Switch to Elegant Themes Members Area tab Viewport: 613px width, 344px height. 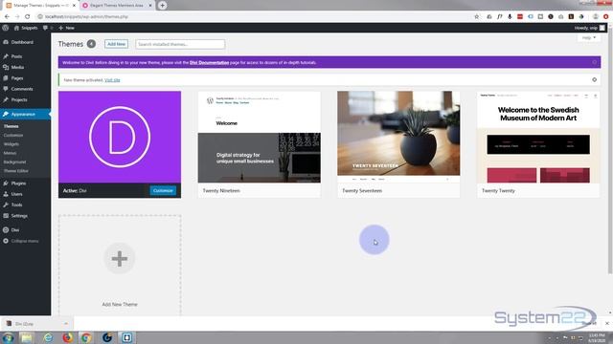point(116,6)
